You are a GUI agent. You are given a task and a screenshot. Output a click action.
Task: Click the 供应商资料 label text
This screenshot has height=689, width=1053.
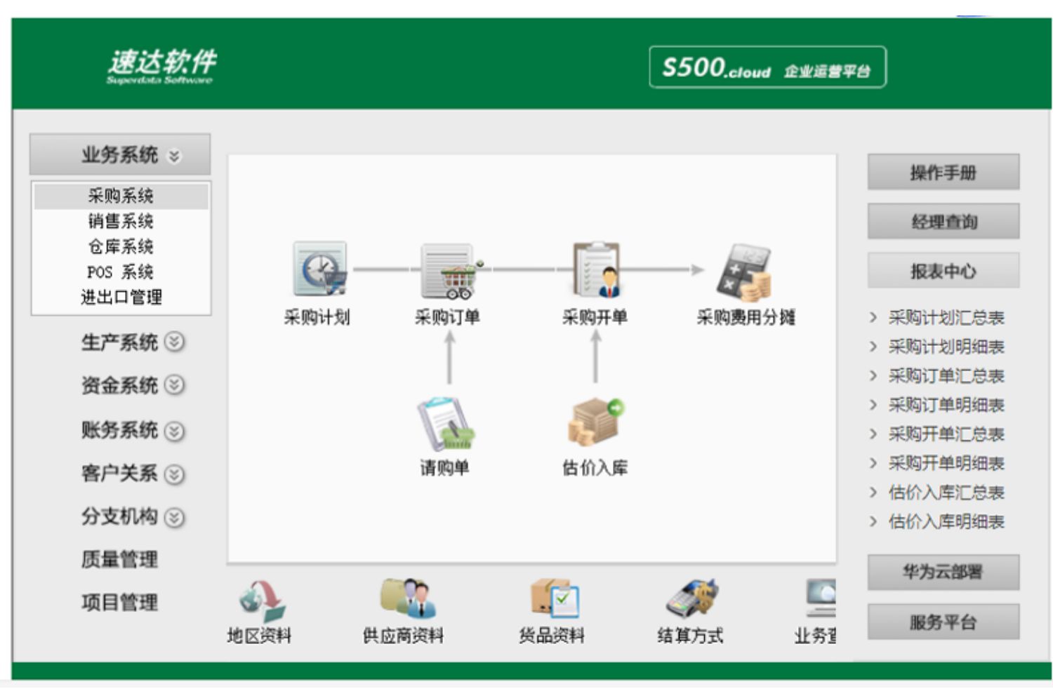[x=404, y=636]
